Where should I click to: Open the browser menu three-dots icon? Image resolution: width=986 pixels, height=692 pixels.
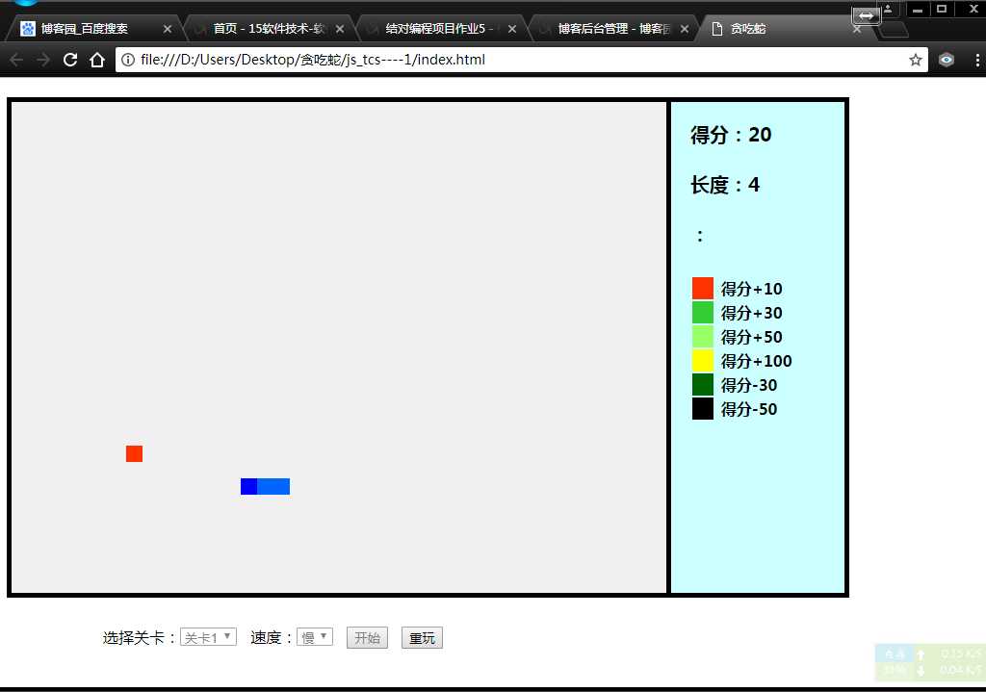click(976, 60)
